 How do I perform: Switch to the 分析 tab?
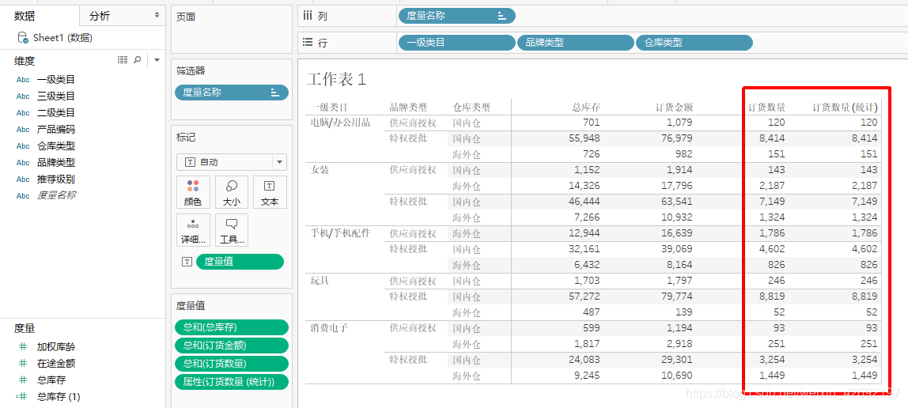tap(99, 16)
